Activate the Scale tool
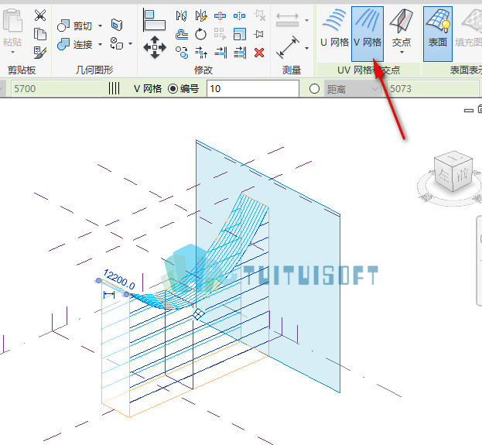The image size is (482, 445). [240, 34]
